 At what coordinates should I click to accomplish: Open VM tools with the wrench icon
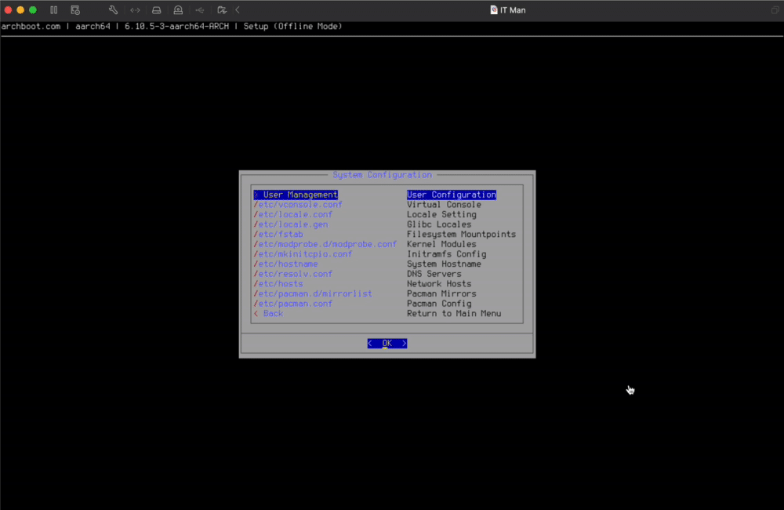tap(113, 9)
